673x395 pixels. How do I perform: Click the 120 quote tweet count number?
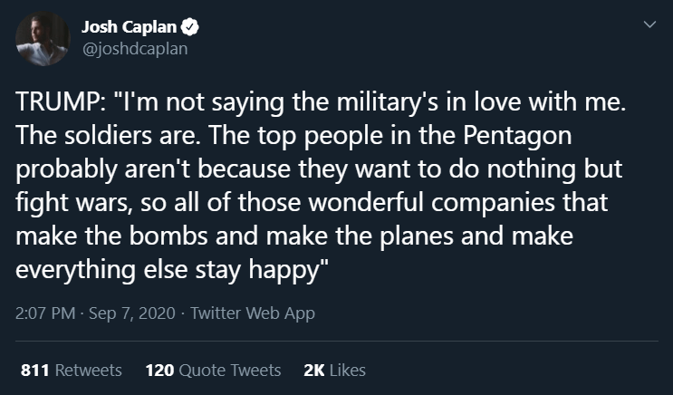159,370
